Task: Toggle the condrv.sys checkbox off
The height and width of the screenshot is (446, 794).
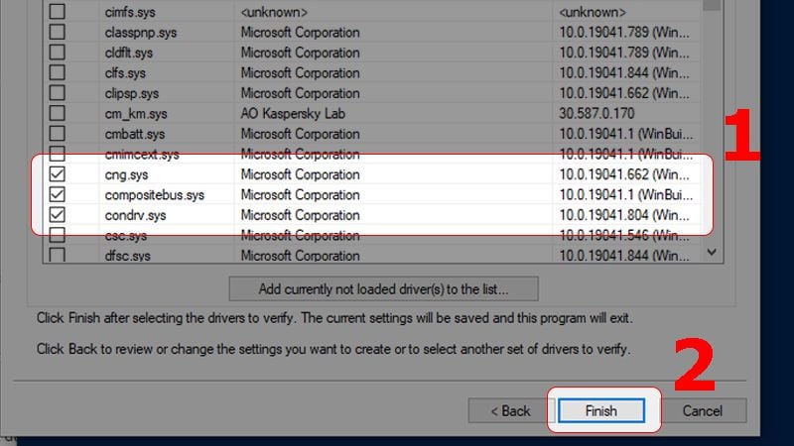Action: (x=57, y=215)
